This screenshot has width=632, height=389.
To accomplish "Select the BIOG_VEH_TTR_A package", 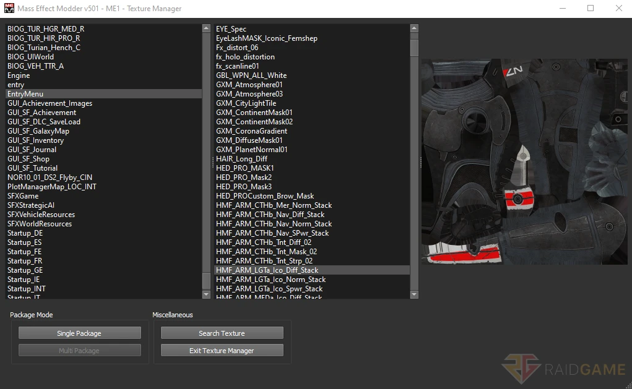I will click(x=103, y=66).
